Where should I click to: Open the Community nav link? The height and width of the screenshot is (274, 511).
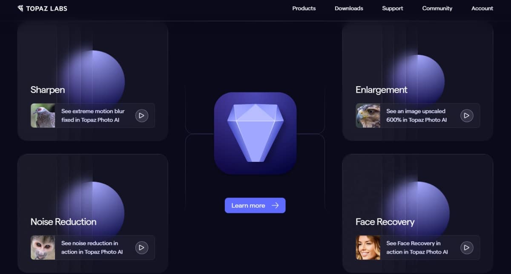click(437, 8)
